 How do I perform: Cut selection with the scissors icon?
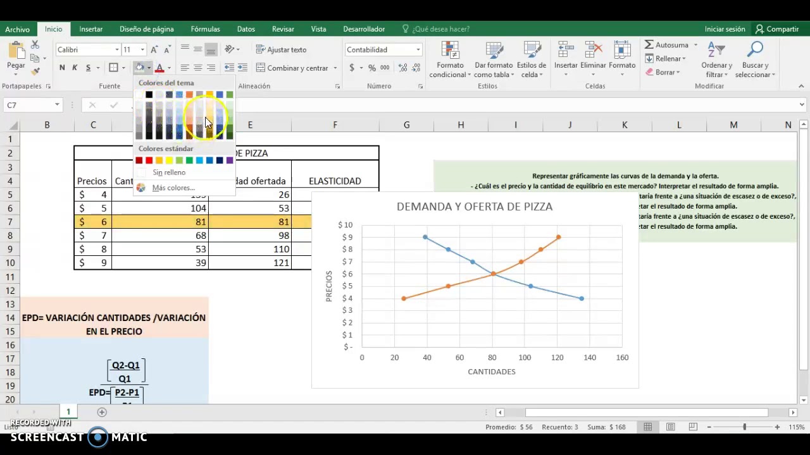tap(35, 45)
